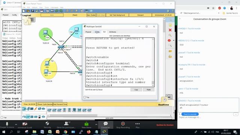The width and height of the screenshot is (240, 135).
Task: Click the CLI vertical scrollbar thumb
Action: pos(153,82)
